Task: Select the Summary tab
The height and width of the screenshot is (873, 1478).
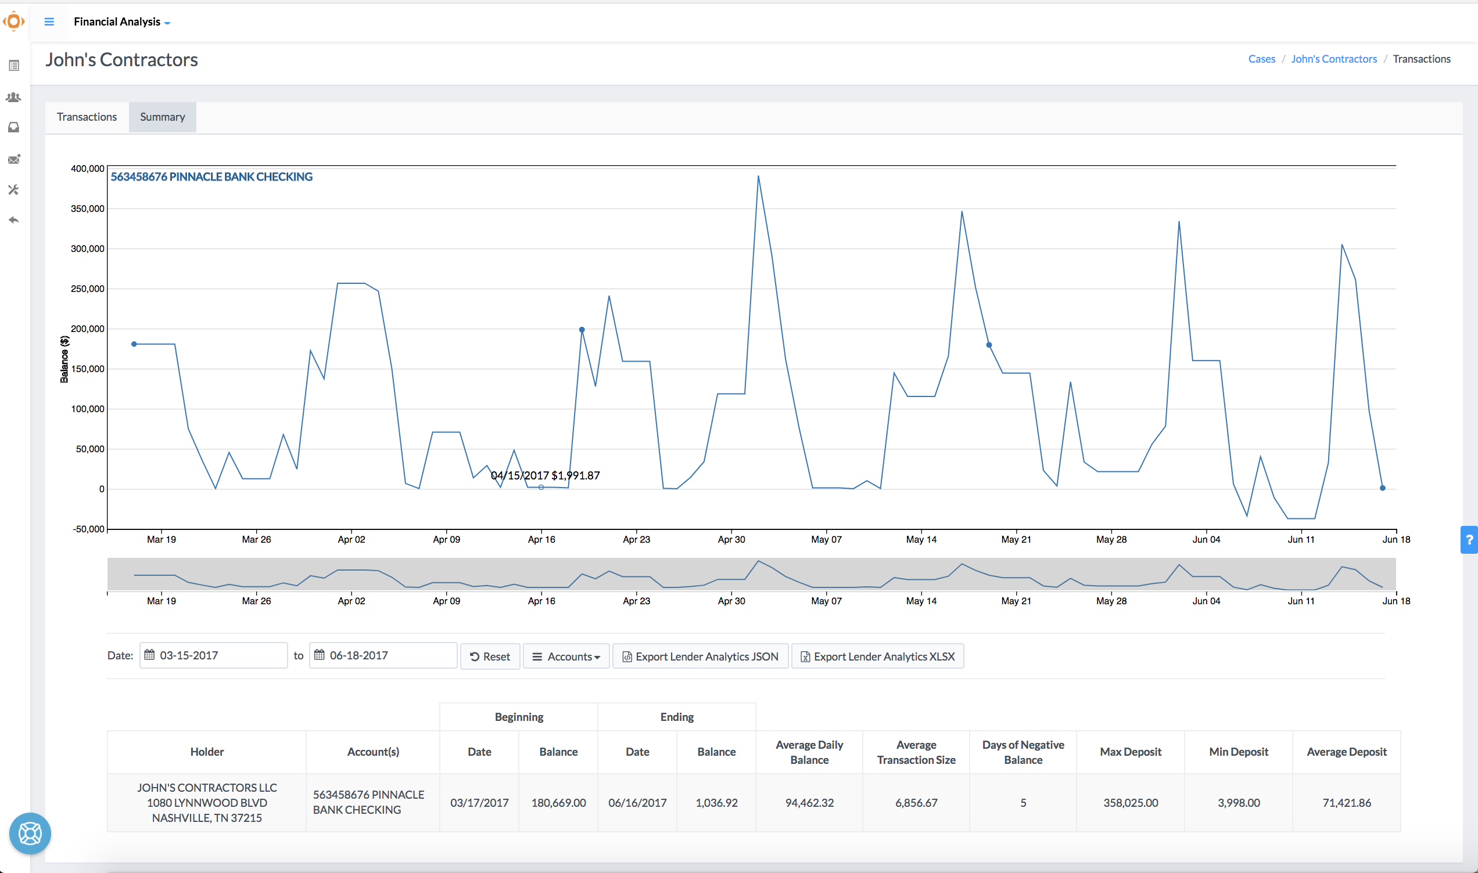Action: tap(163, 117)
